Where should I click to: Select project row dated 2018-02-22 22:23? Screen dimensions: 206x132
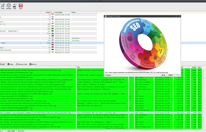click(x=48, y=22)
